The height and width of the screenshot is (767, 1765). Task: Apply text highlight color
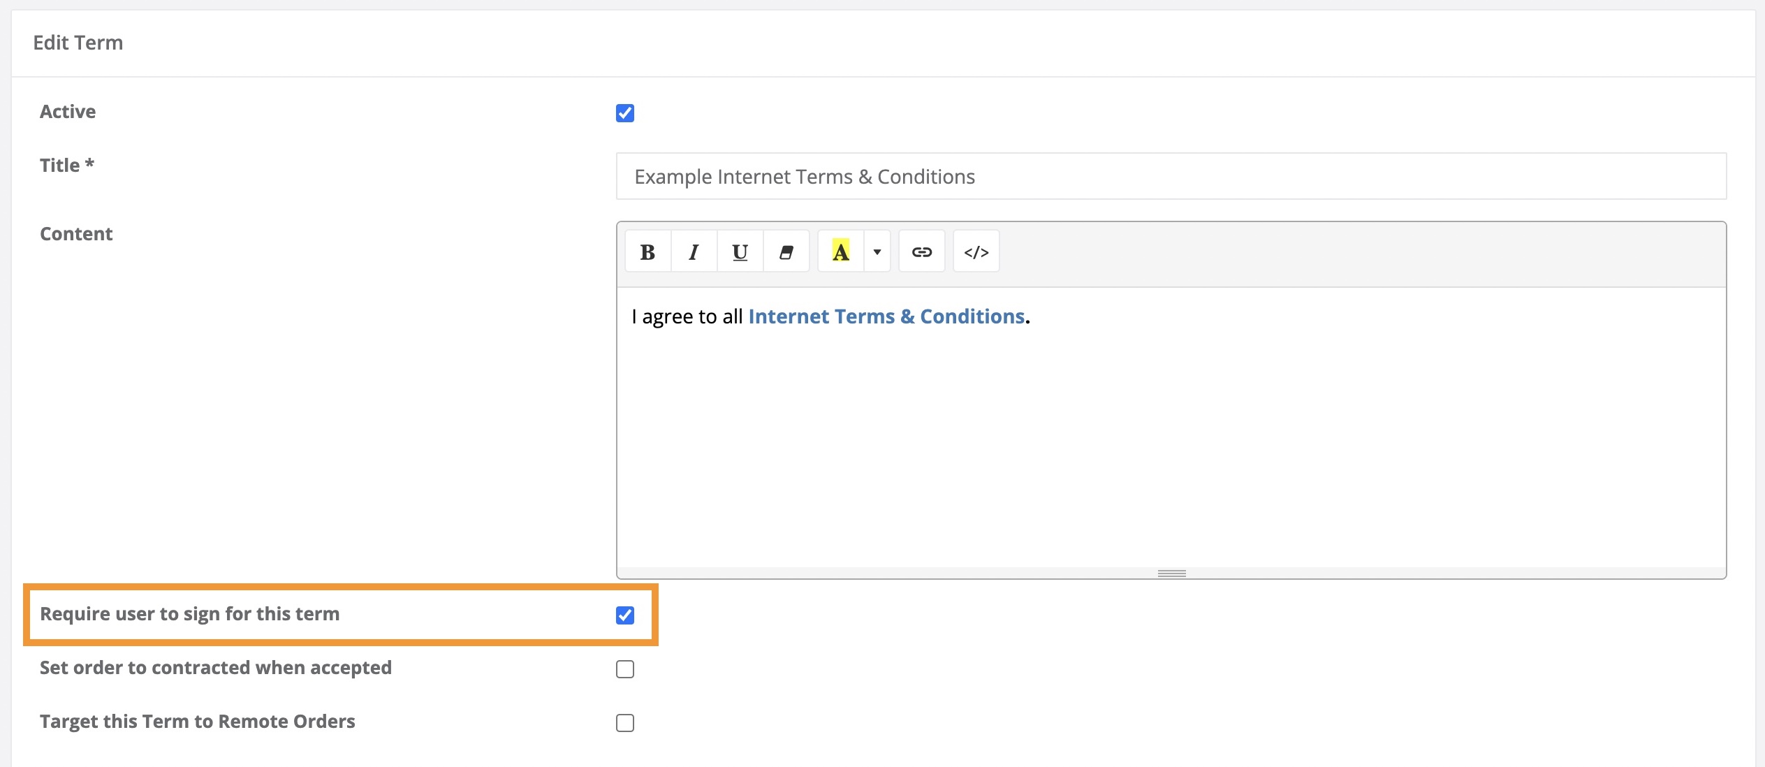(x=841, y=251)
